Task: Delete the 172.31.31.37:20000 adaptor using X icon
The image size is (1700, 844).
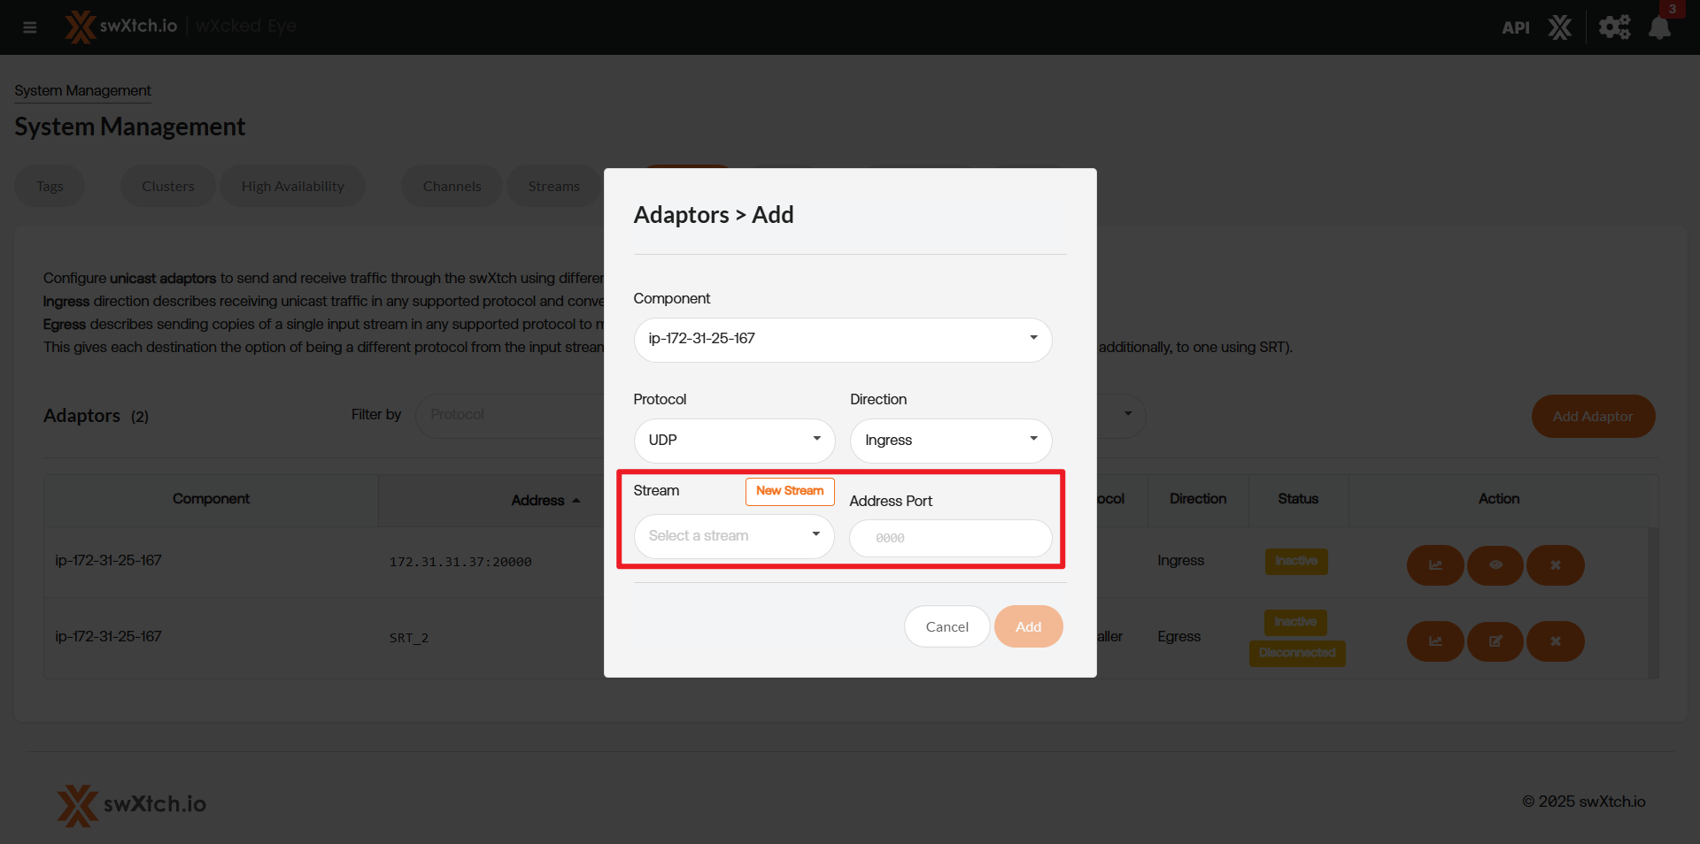Action: tap(1555, 565)
